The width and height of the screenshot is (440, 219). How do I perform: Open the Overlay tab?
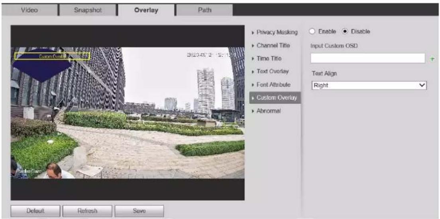[146, 10]
